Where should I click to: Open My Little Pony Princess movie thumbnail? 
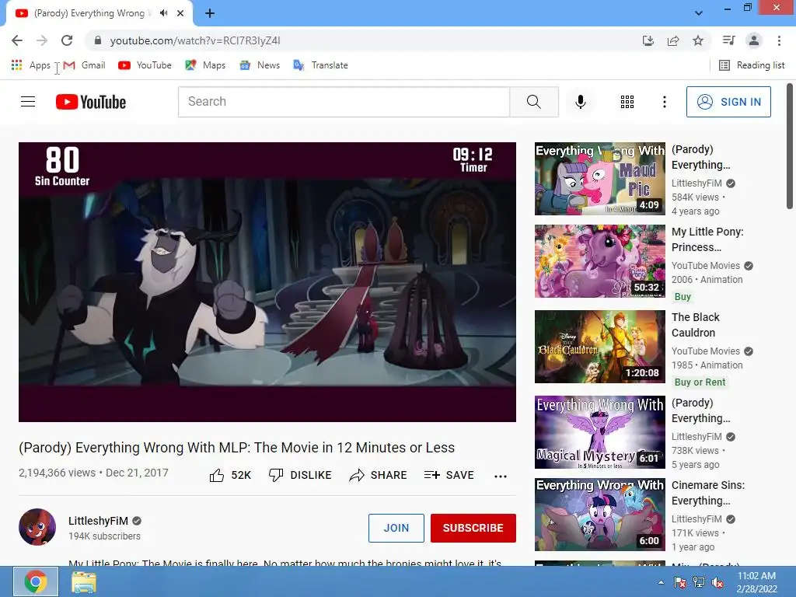click(599, 261)
